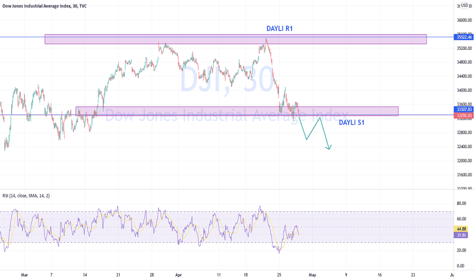Click the 20.00 RSI axis label
This screenshot has width=475, height=280.
[461, 250]
